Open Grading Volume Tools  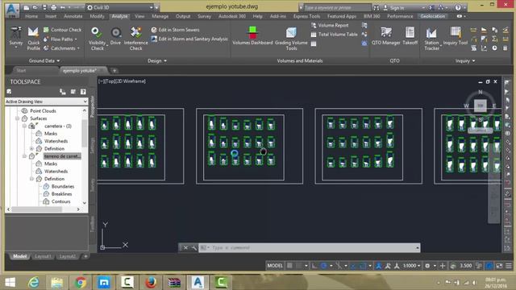(x=291, y=39)
